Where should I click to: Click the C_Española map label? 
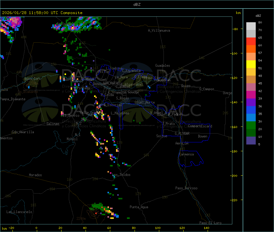131,71
